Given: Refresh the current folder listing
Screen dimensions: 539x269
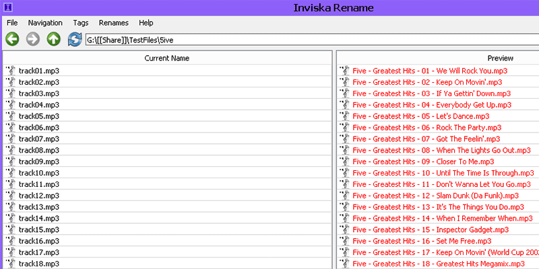Looking at the screenshot, I should [x=75, y=40].
